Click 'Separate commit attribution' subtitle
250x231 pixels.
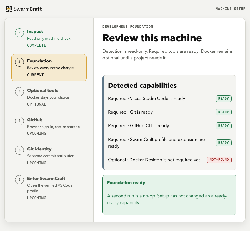51,156
